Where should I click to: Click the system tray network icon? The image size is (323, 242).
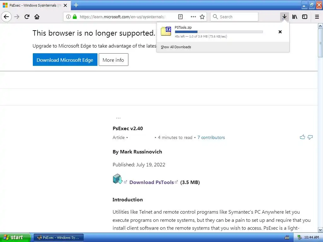pyautogui.click(x=300, y=237)
